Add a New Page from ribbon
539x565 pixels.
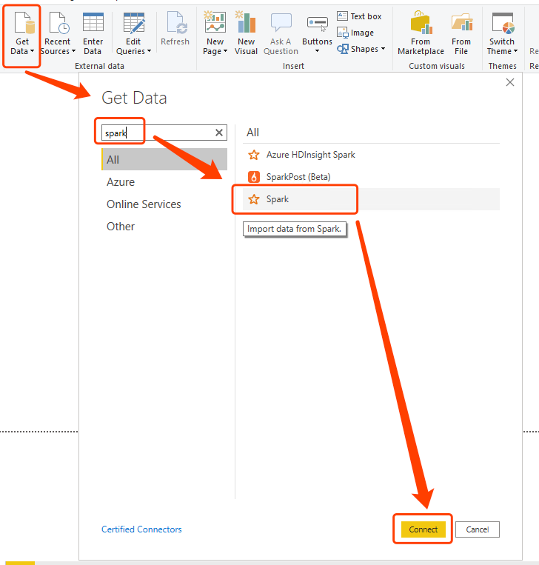(215, 33)
